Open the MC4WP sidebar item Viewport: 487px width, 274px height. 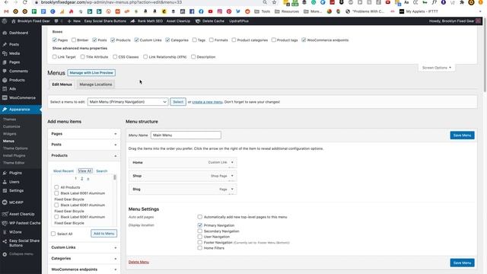click(16, 202)
